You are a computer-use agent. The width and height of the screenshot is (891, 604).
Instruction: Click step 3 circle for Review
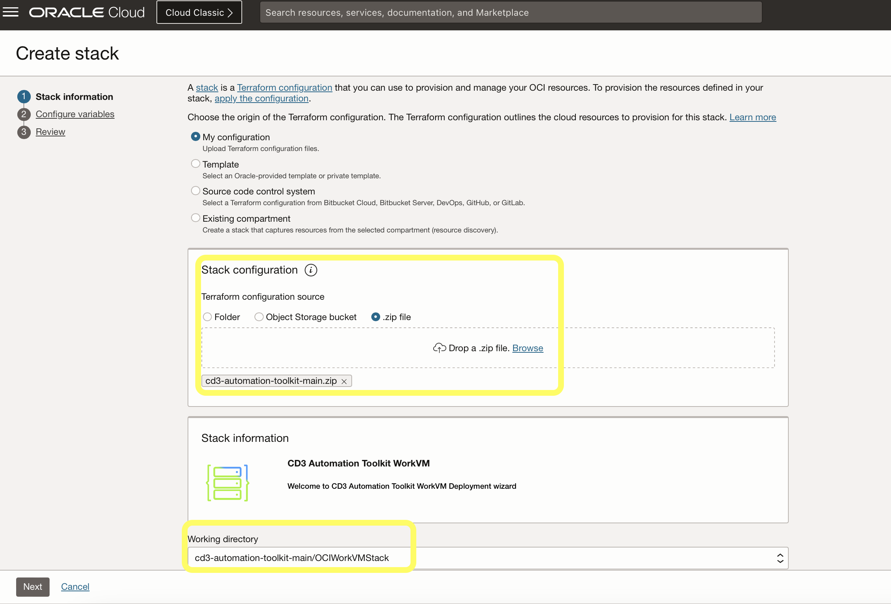(x=24, y=132)
